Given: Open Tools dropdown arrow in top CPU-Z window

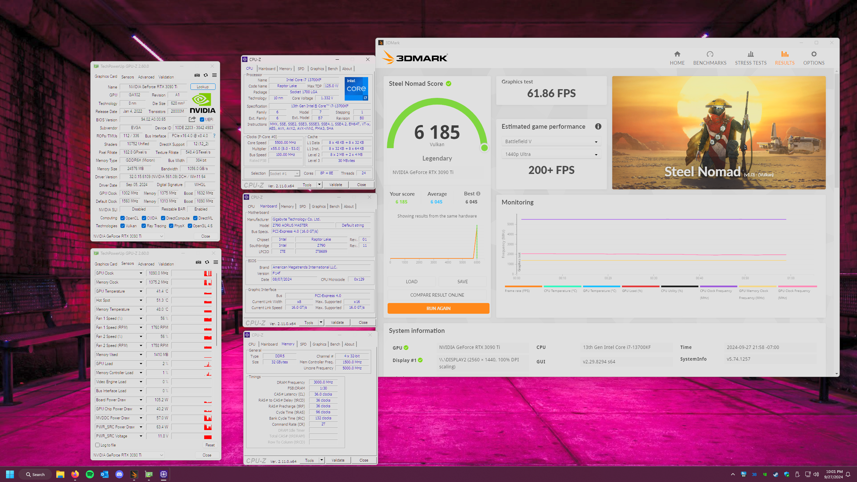Looking at the screenshot, I should pos(319,185).
